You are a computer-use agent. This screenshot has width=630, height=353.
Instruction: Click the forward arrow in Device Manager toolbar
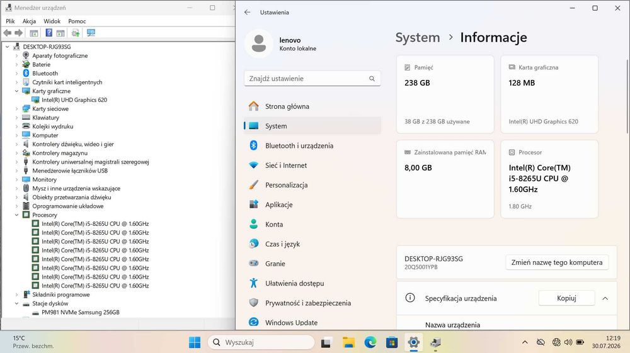[x=18, y=33]
